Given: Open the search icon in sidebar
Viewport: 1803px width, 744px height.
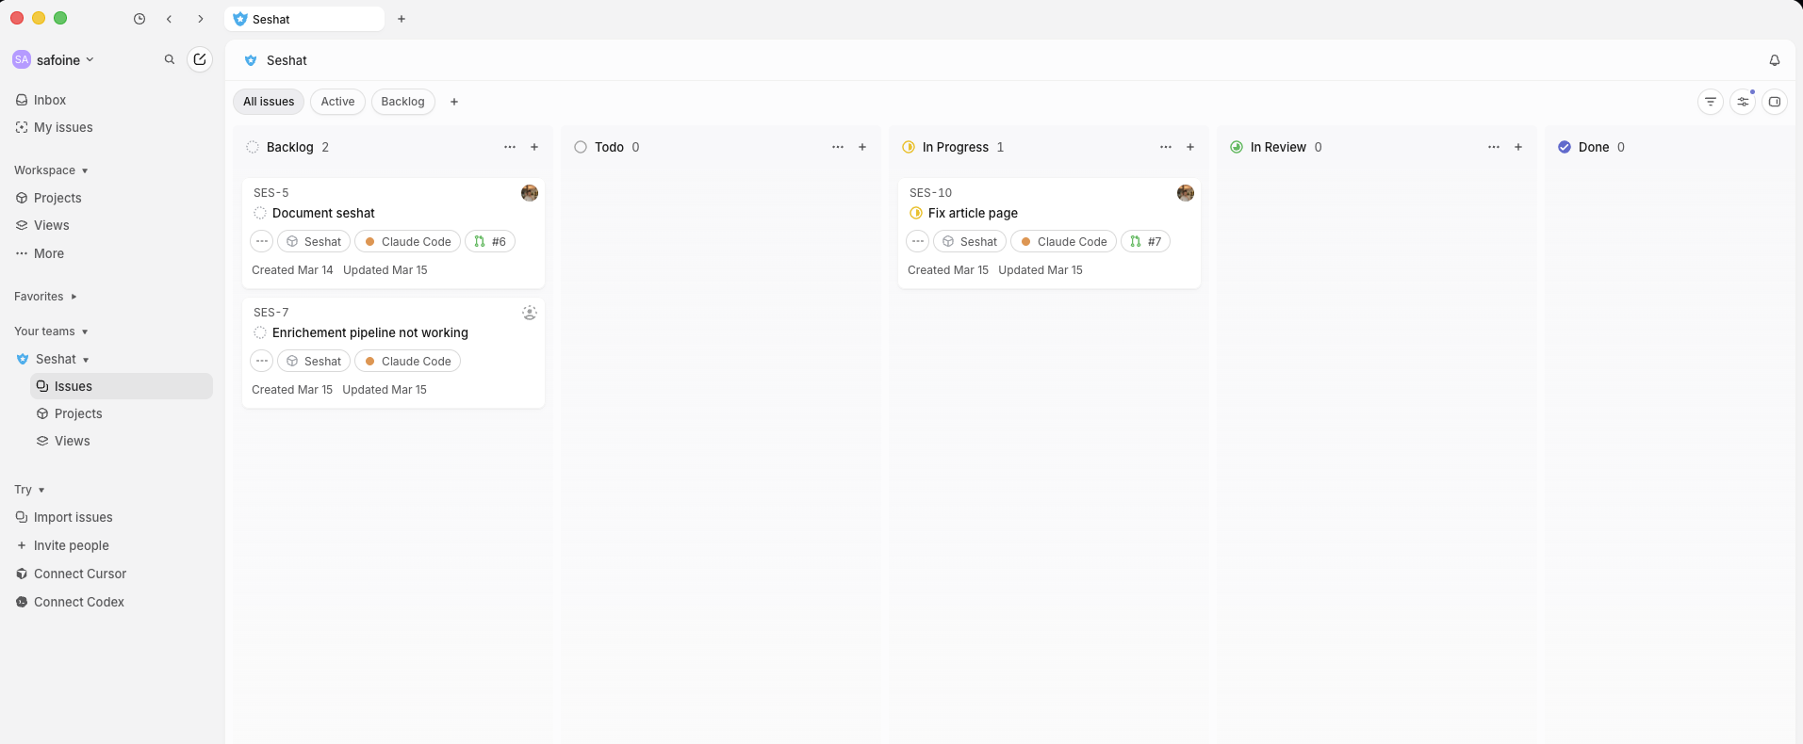Looking at the screenshot, I should point(170,59).
